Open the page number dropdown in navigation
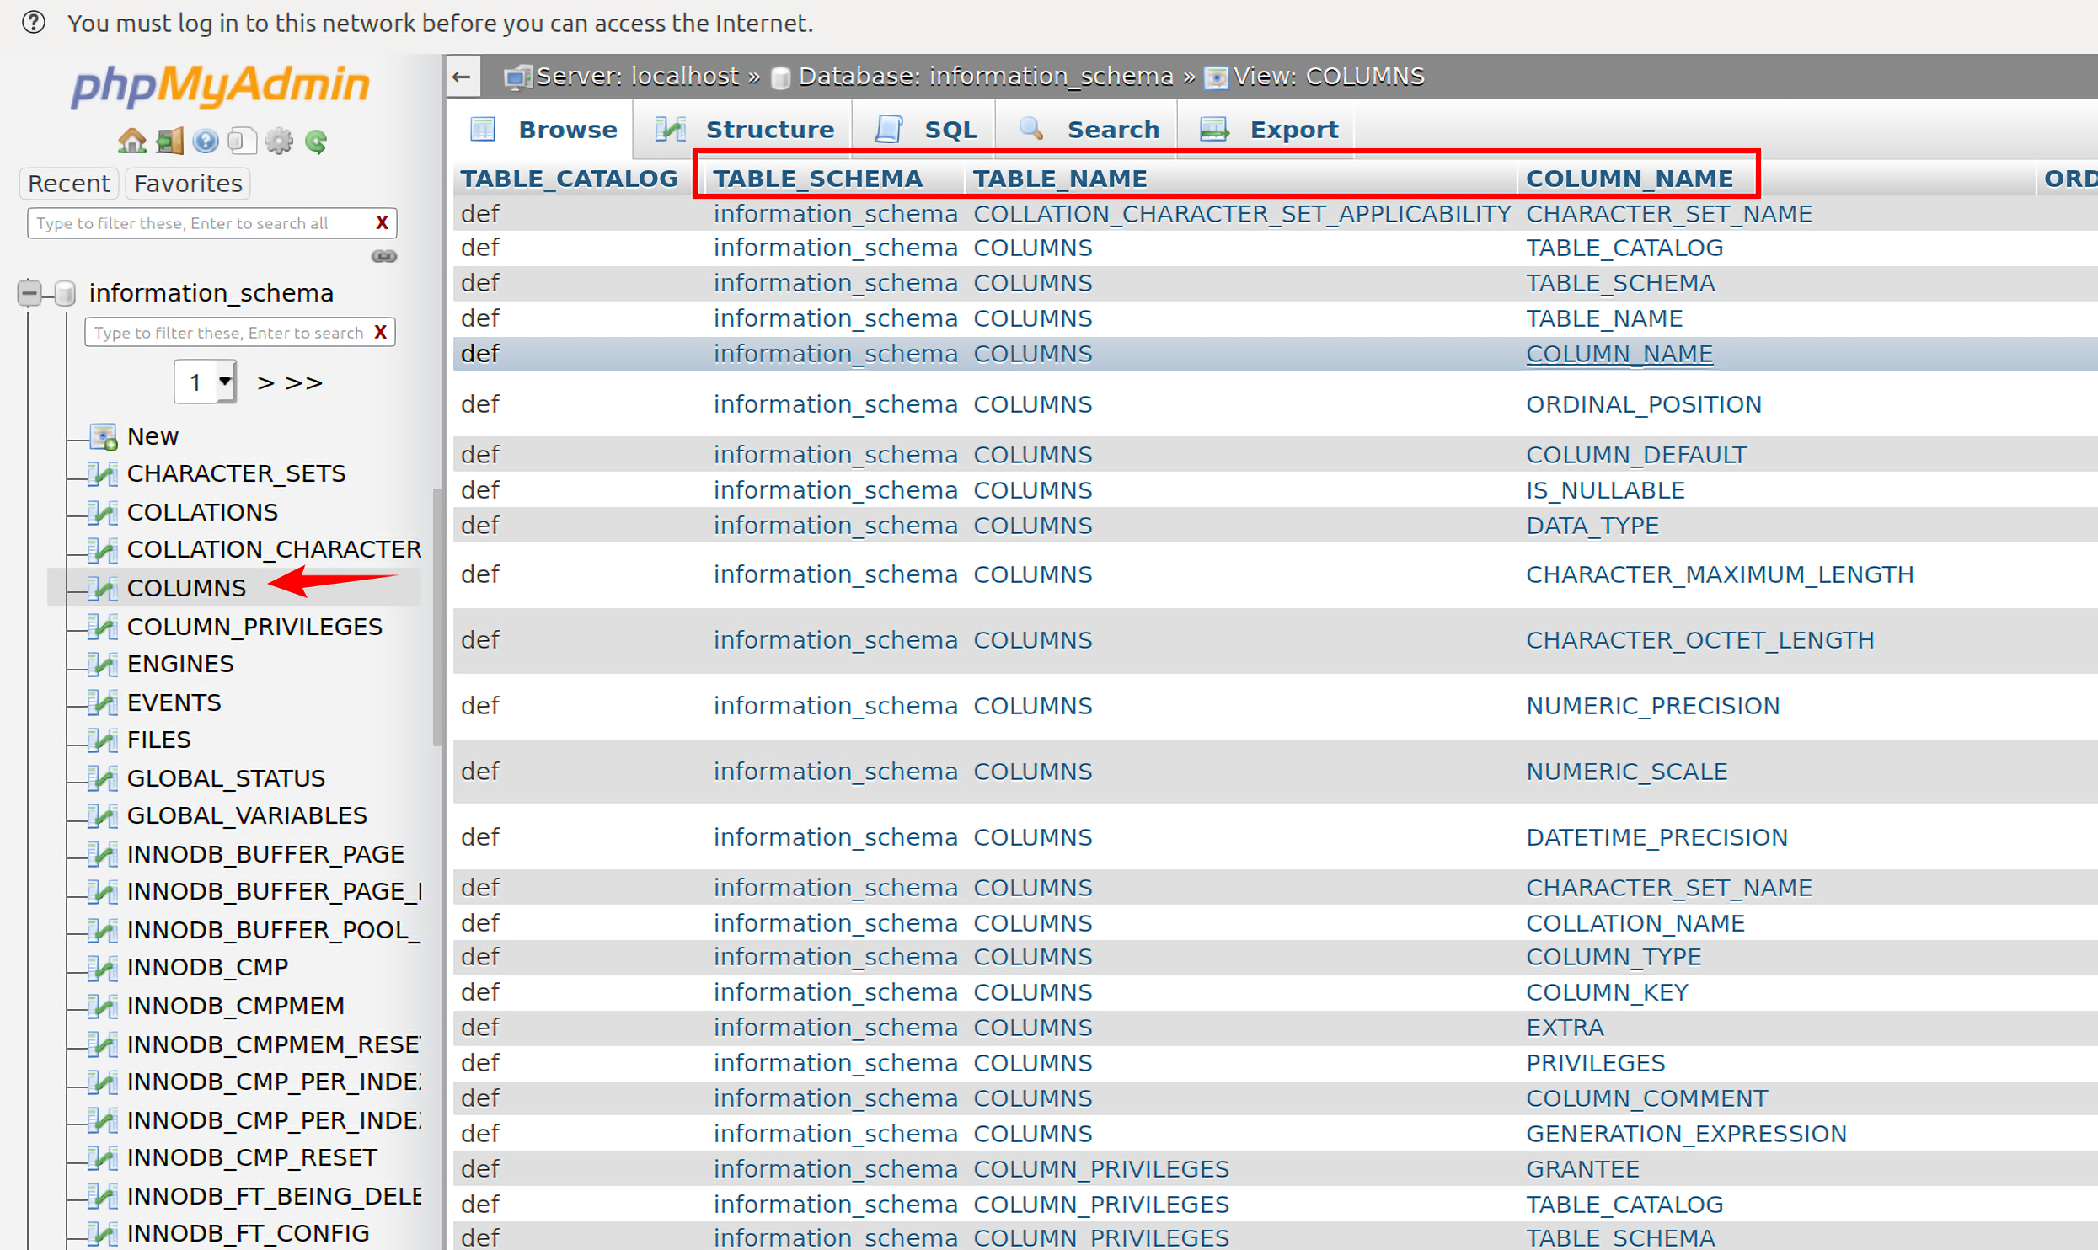 [x=206, y=382]
